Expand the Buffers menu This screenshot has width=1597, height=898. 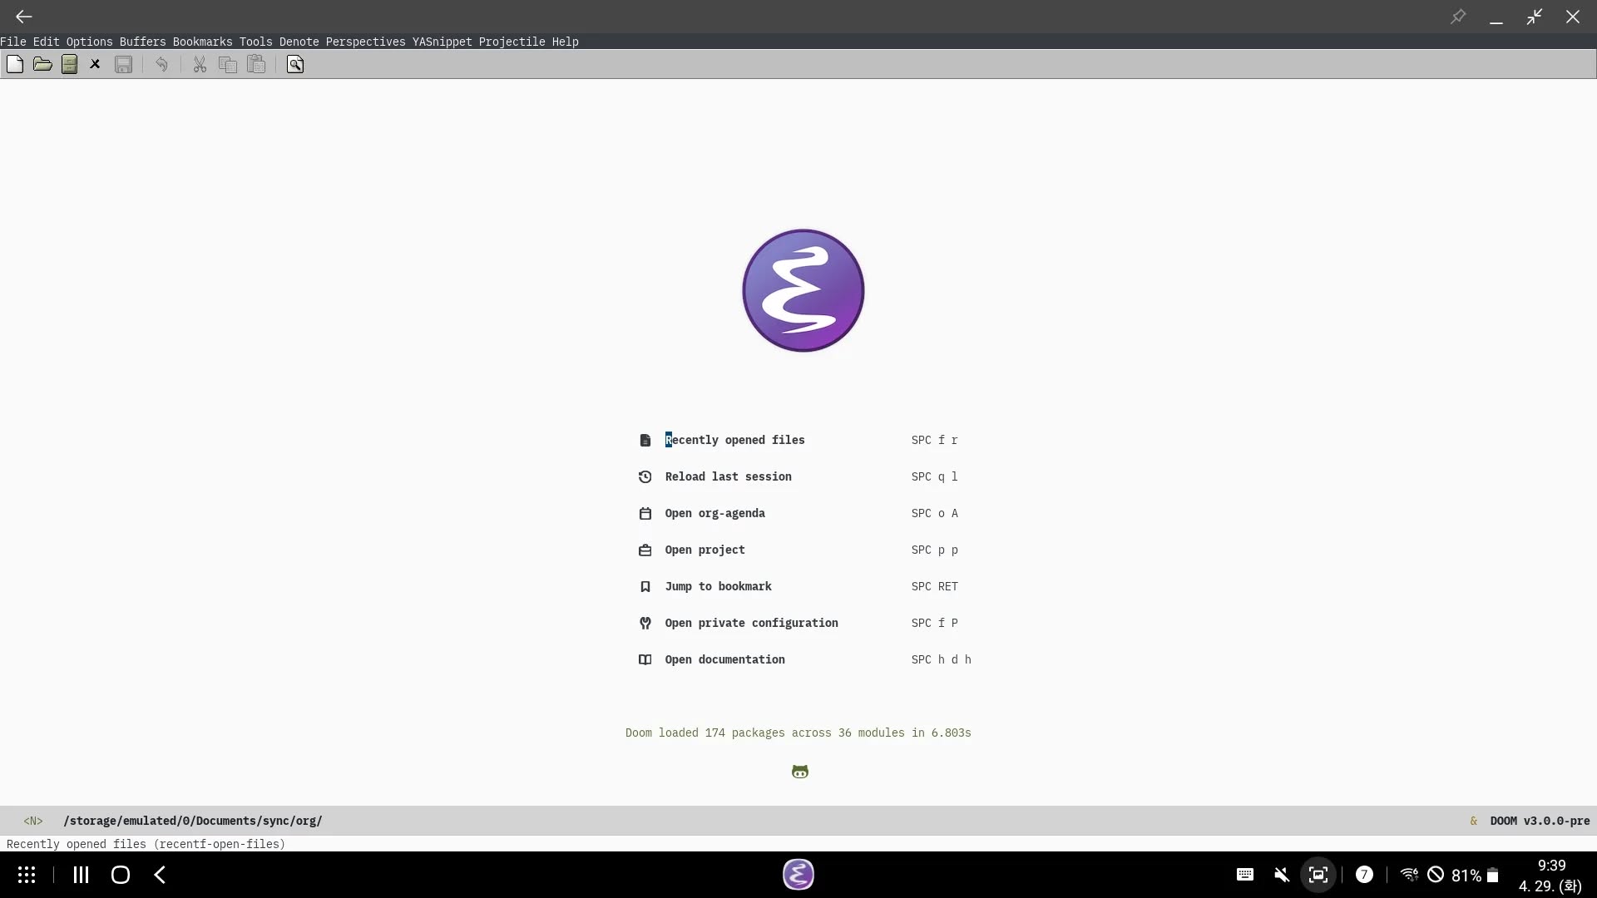[x=142, y=42]
